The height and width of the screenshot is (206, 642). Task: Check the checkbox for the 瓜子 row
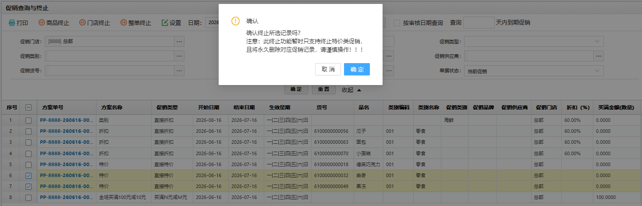28,131
